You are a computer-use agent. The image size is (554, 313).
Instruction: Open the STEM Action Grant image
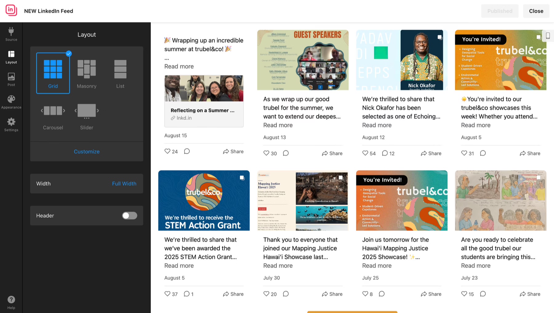coord(204,200)
